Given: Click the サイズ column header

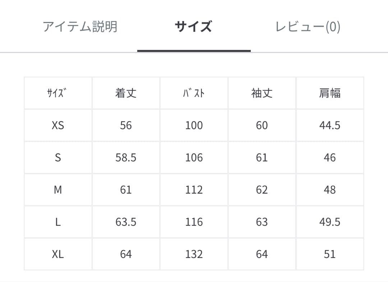Looking at the screenshot, I should tap(57, 93).
